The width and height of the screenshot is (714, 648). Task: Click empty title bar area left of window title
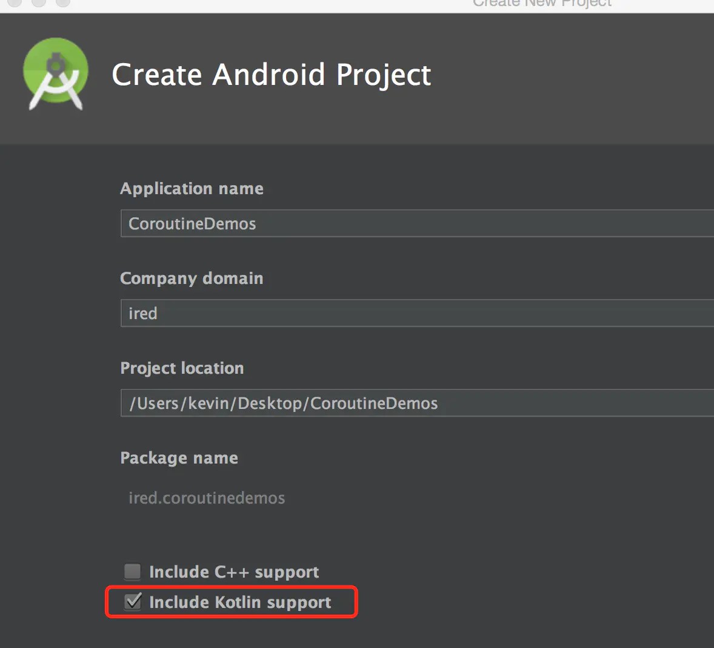click(273, 5)
